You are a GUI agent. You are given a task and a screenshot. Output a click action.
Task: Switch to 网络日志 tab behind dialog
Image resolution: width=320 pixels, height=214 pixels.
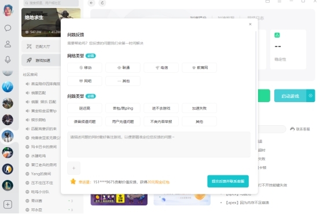point(256,18)
